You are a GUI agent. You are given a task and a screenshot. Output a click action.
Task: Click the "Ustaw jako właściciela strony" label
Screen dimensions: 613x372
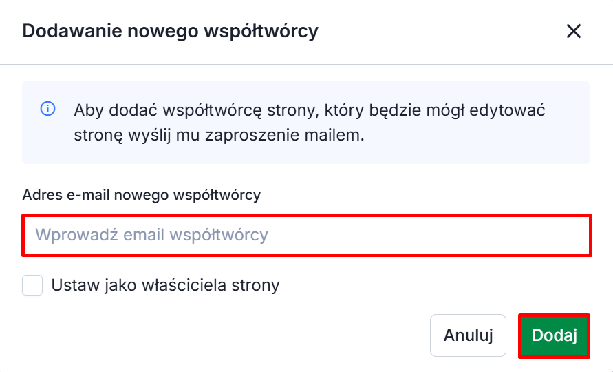[165, 285]
